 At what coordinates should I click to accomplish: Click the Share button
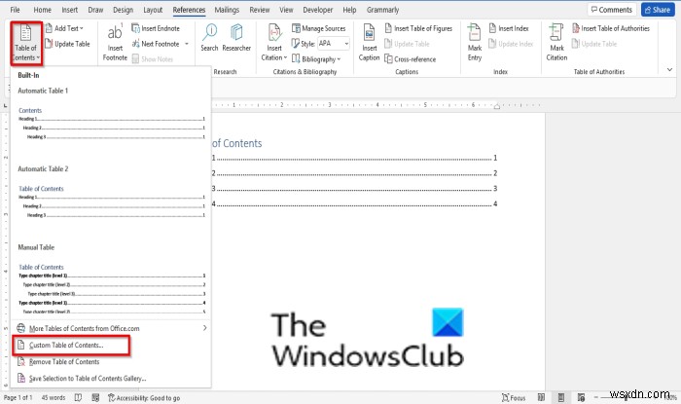click(x=658, y=10)
